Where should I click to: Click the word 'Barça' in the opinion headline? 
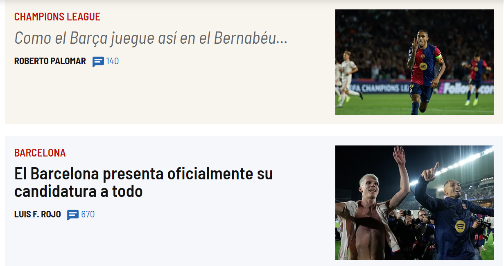pyautogui.click(x=89, y=39)
